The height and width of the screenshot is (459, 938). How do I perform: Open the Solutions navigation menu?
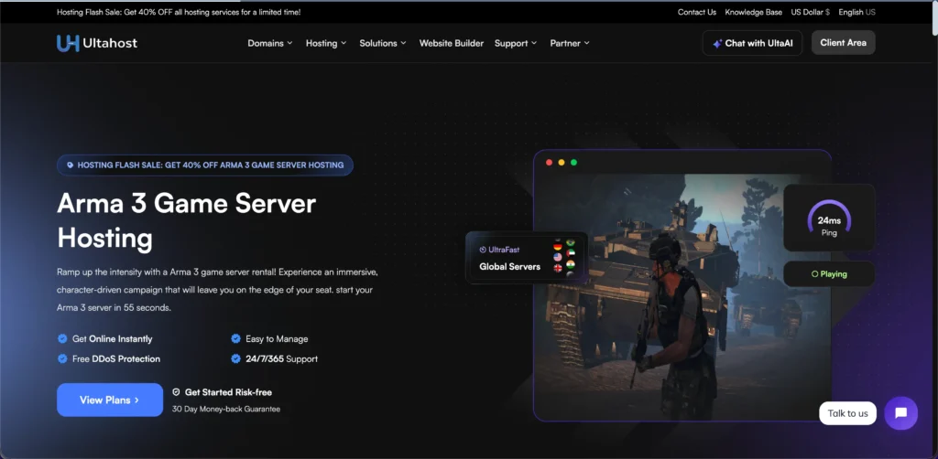tap(383, 43)
